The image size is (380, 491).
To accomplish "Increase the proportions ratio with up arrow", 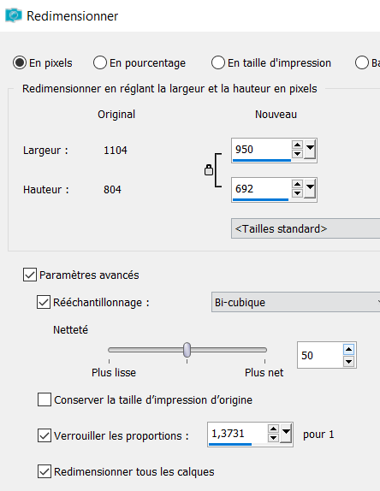I will tap(273, 429).
